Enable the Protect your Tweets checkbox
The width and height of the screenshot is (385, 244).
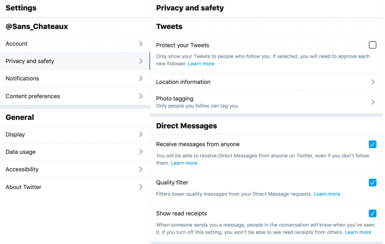[372, 45]
